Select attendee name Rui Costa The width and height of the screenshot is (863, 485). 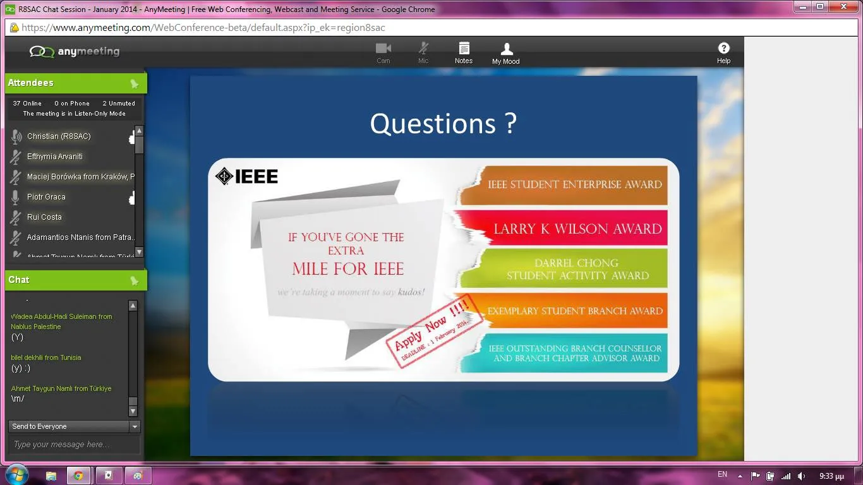coord(44,217)
